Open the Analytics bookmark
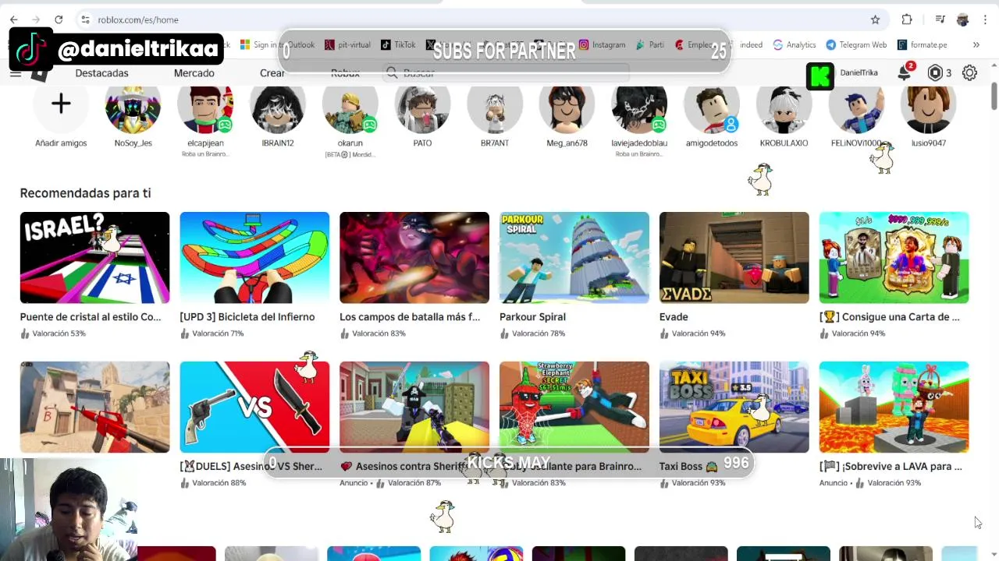The width and height of the screenshot is (999, 561). (x=795, y=45)
